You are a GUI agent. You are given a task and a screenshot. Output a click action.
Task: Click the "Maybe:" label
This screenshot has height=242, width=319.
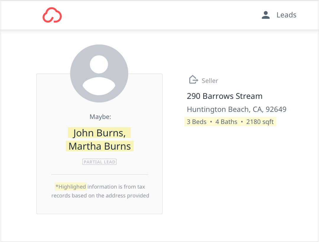click(100, 117)
